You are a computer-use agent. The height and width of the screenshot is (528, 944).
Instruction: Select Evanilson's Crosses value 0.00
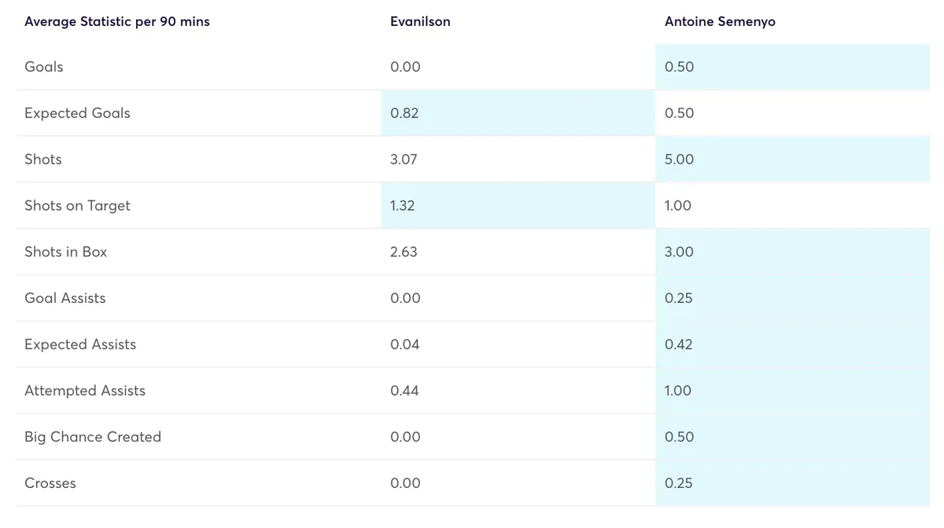tap(405, 483)
